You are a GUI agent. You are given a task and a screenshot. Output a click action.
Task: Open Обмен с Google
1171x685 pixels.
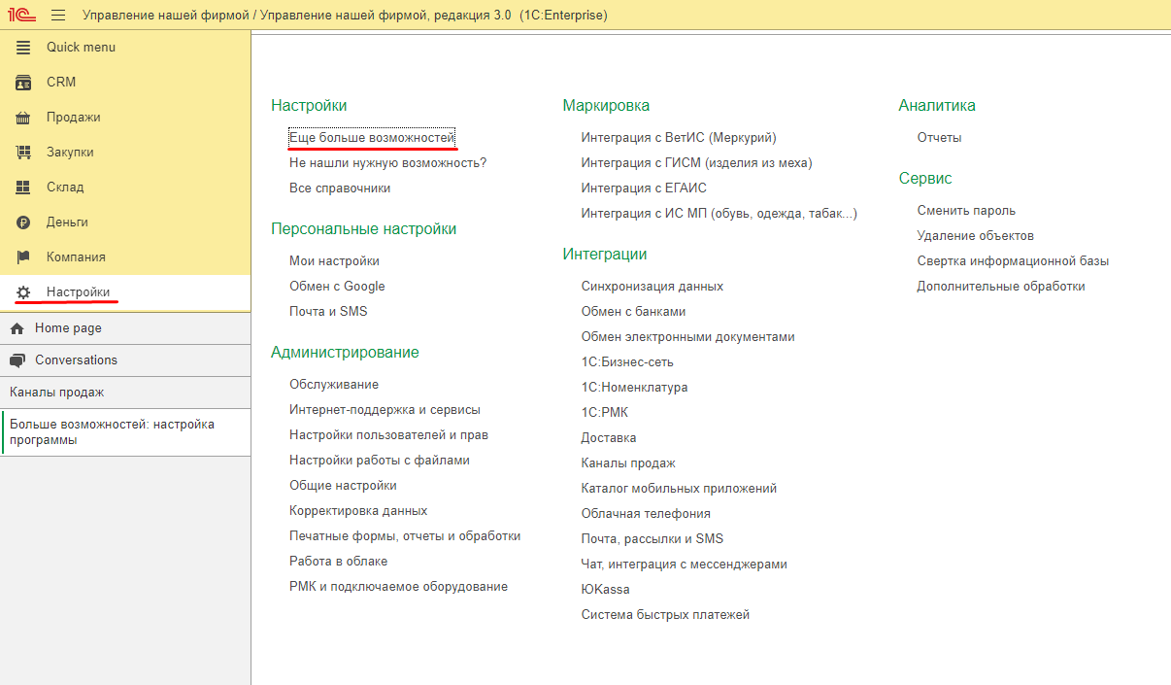(x=337, y=287)
